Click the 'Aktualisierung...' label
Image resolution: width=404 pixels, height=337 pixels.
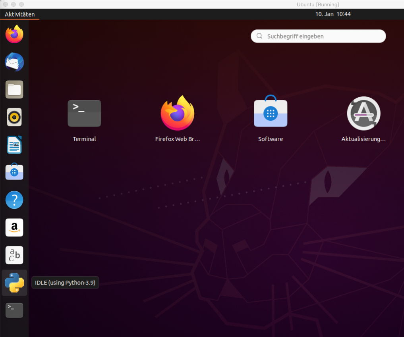[363, 139]
